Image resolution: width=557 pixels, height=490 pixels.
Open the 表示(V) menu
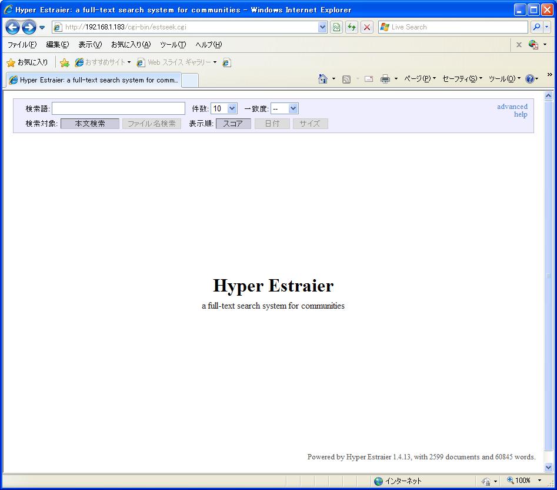click(90, 45)
